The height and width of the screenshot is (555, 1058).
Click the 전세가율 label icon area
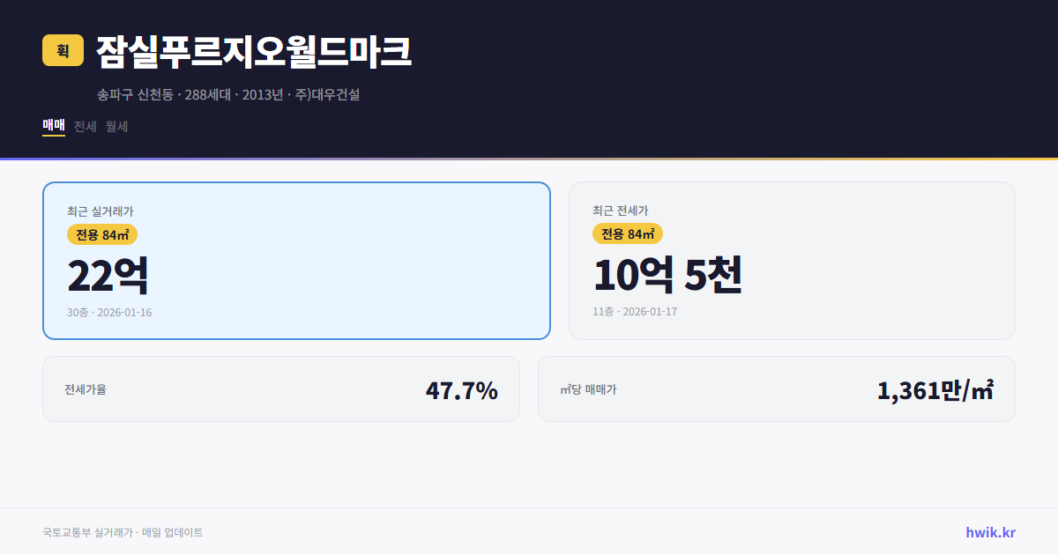pyautogui.click(x=84, y=388)
